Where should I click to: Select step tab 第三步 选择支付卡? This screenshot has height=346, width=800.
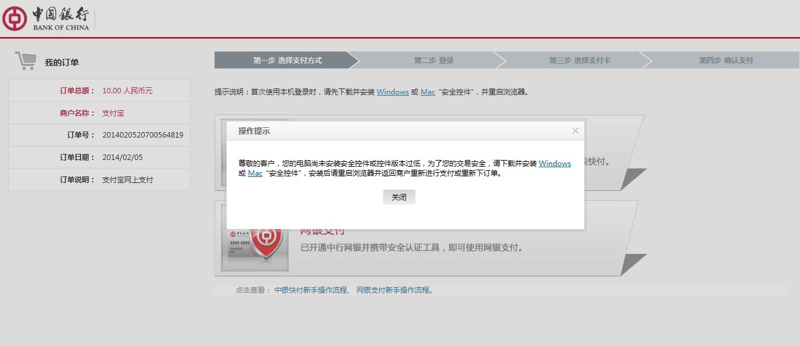[579, 61]
